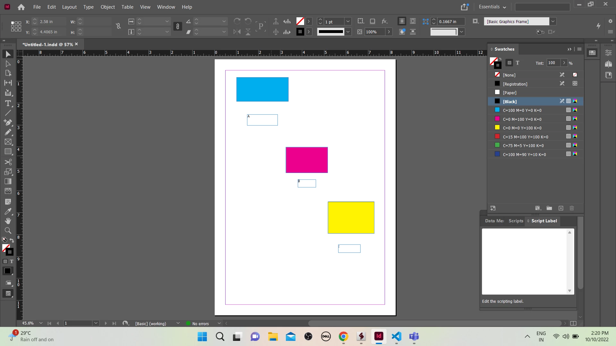
Task: Choose the Scissors tool
Action: pyautogui.click(x=8, y=162)
